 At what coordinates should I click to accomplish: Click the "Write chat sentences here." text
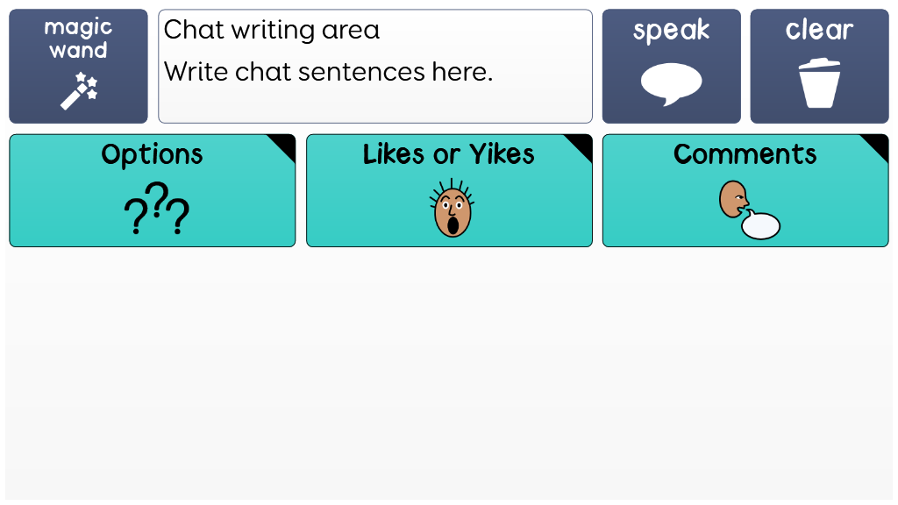[328, 72]
